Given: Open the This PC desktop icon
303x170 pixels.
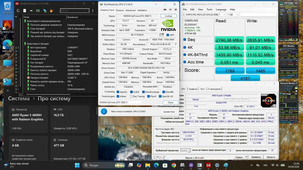Looking at the screenshot, I should tap(7, 66).
